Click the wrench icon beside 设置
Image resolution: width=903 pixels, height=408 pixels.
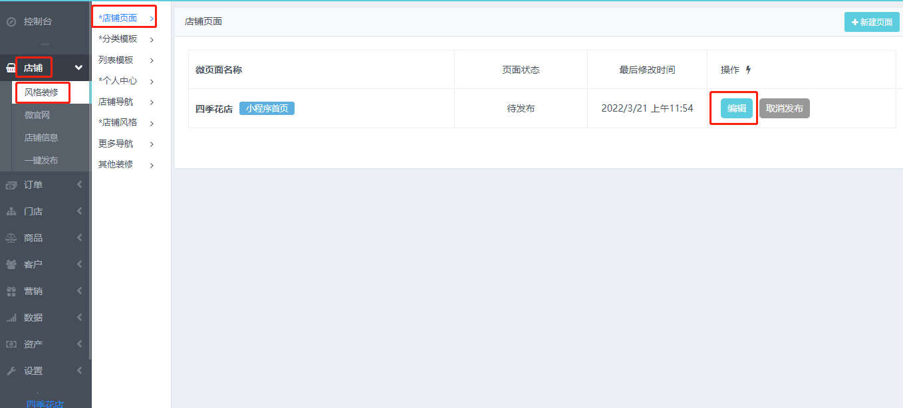click(x=11, y=371)
